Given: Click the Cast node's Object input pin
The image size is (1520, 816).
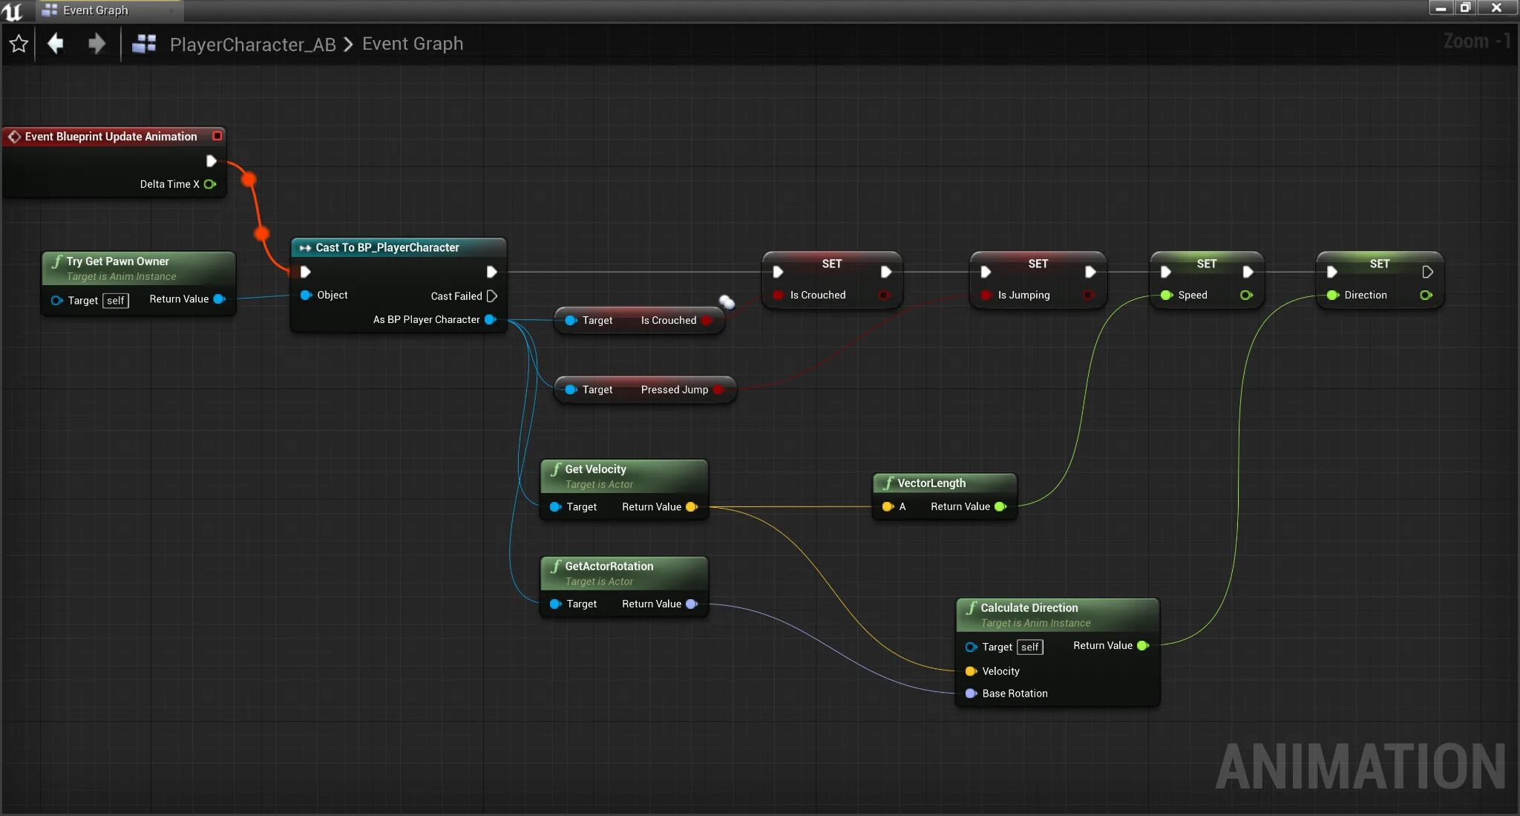Looking at the screenshot, I should coord(306,295).
